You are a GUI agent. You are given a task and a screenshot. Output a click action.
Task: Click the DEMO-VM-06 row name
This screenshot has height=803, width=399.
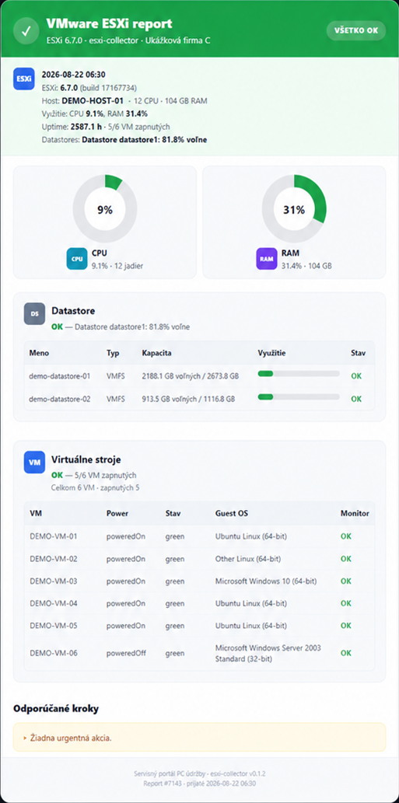coord(53,653)
